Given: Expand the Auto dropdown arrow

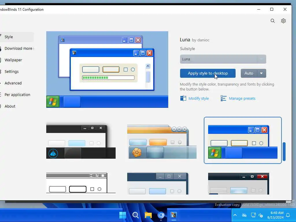Looking at the screenshot, I should [x=261, y=73].
